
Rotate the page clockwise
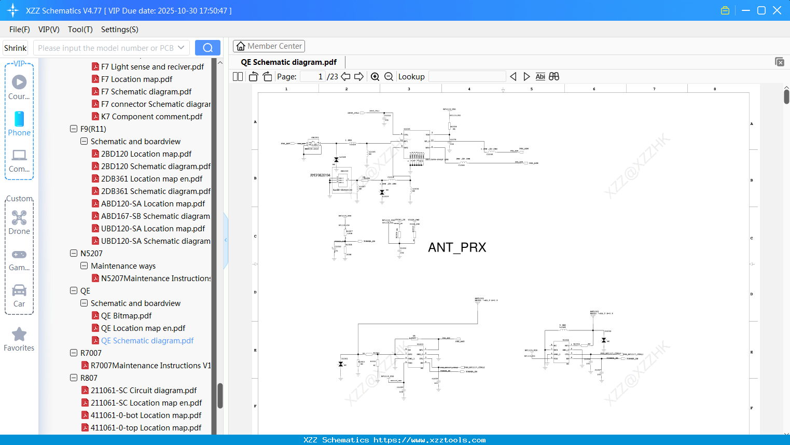267,77
